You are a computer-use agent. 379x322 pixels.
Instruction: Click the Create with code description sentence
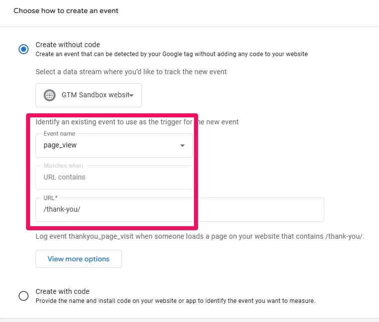[x=175, y=301]
